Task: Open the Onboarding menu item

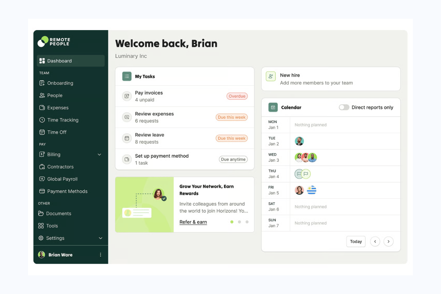Action: pyautogui.click(x=71, y=83)
